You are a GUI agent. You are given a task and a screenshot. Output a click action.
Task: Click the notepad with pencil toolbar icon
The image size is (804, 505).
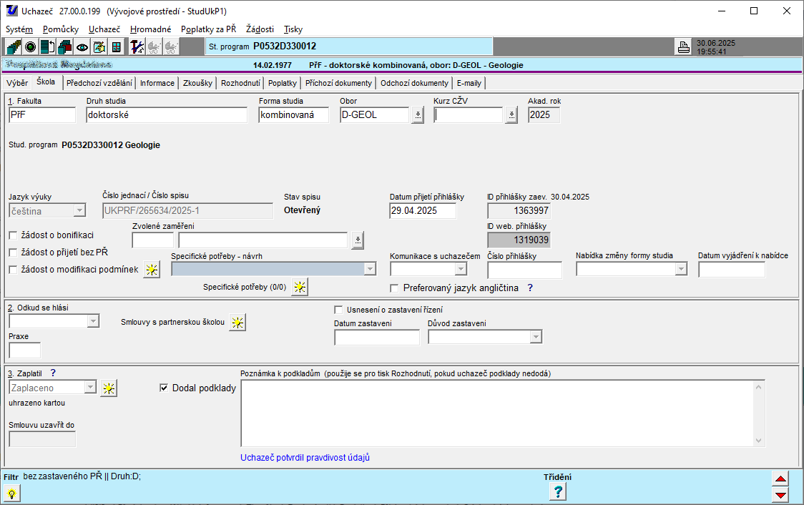point(99,47)
